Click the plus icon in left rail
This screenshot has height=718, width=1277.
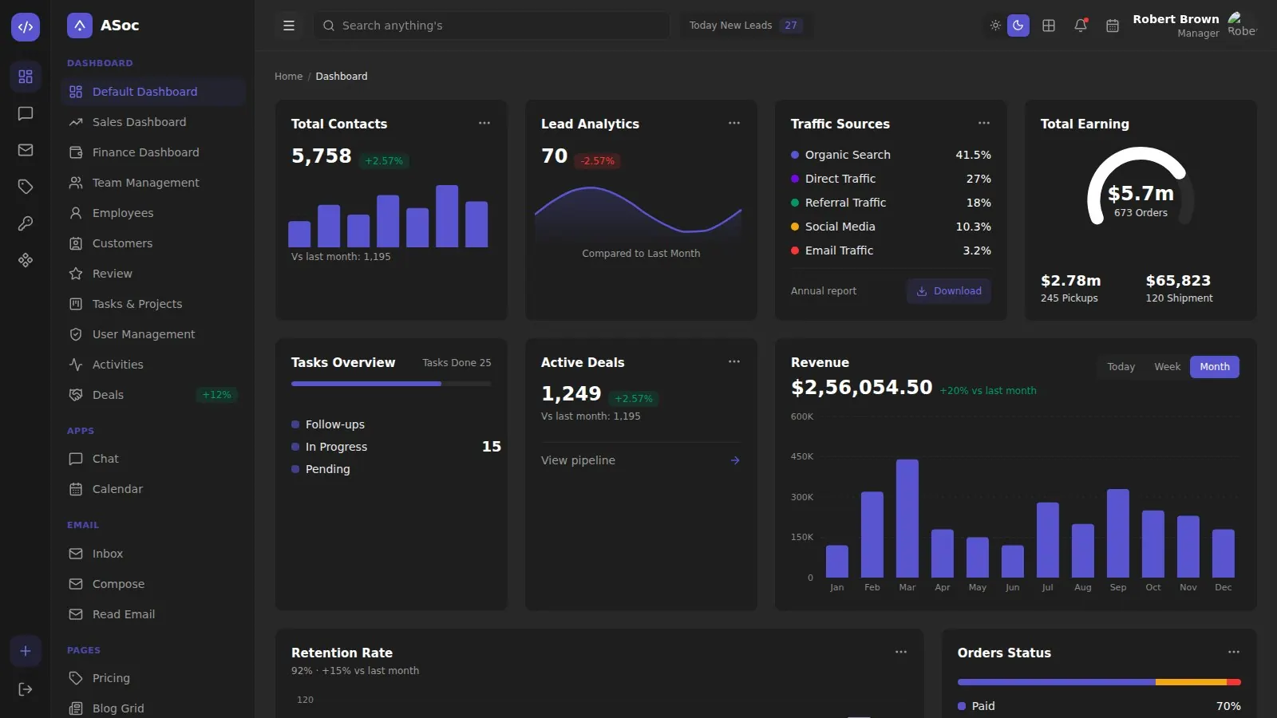click(x=26, y=651)
